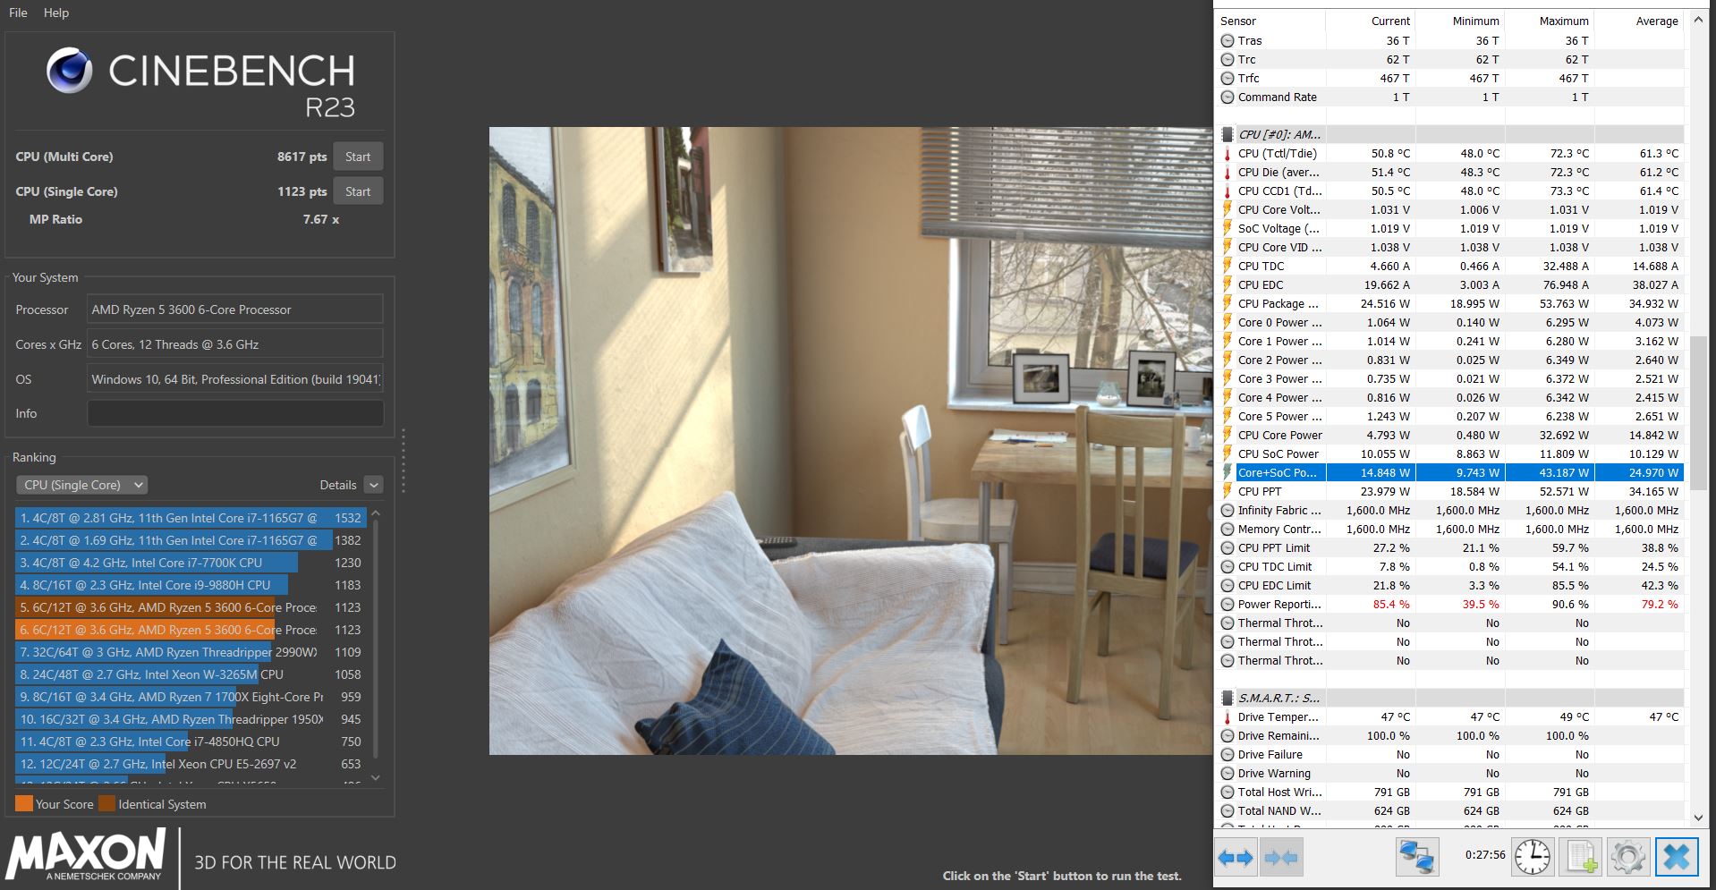Select ranking row 4 Intel Core i9-9880H
1716x890 pixels.
tap(190, 585)
